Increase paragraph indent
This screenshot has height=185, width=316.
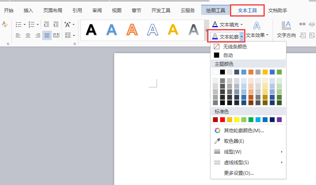pyautogui.click(x=56, y=24)
